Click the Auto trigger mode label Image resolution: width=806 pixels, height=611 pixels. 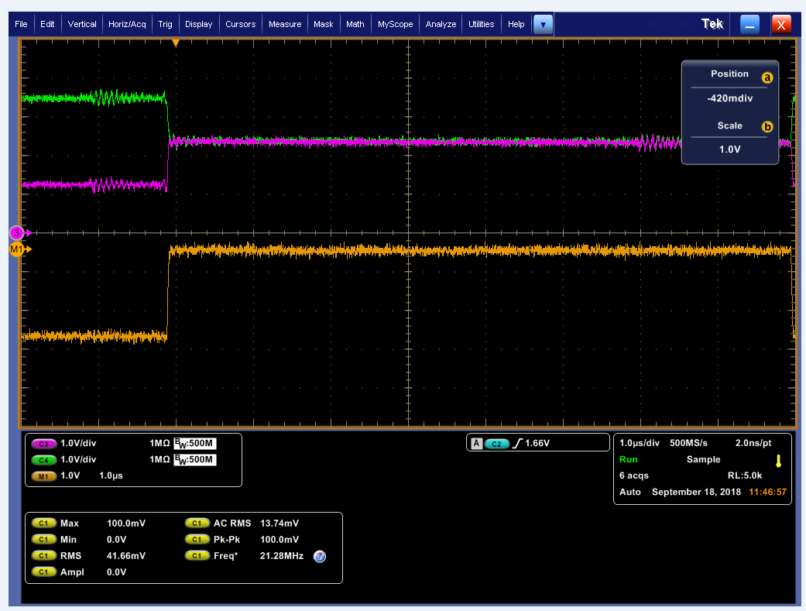[x=629, y=492]
